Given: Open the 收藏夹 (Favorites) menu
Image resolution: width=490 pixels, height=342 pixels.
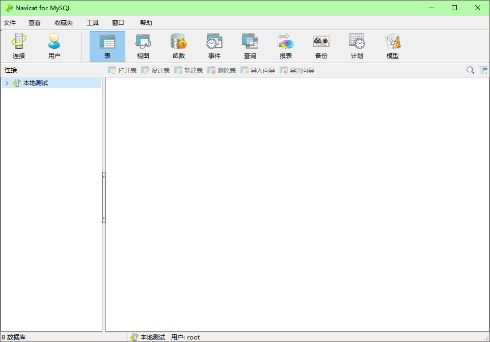Looking at the screenshot, I should point(64,23).
